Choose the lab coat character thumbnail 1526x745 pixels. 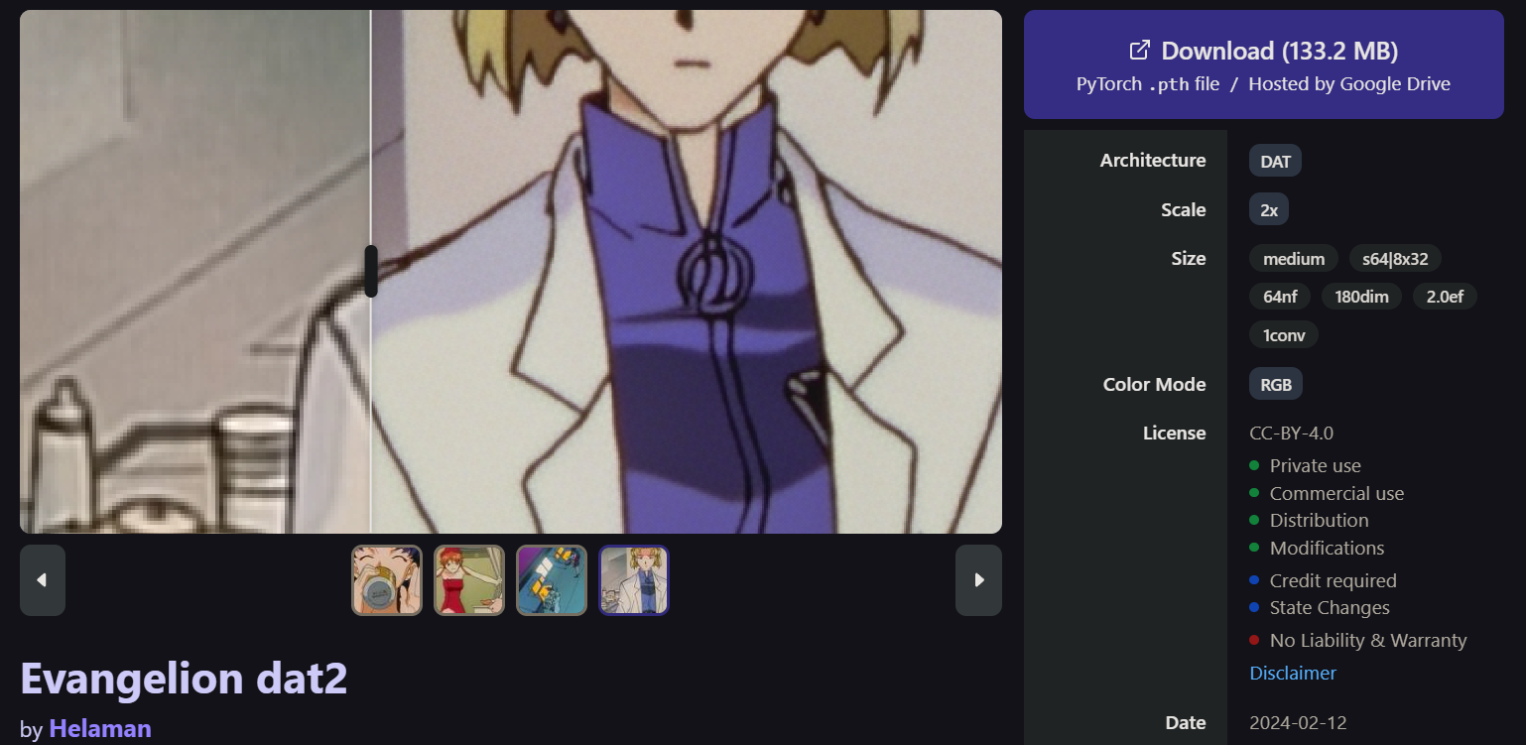(x=634, y=580)
